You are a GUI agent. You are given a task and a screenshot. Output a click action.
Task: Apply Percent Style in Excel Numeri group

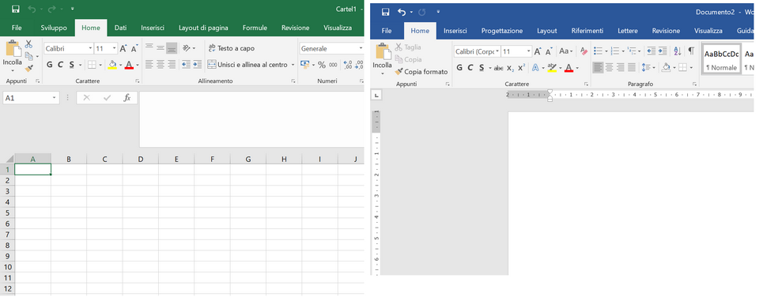(x=321, y=65)
